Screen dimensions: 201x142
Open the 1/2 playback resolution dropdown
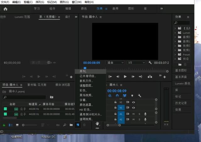[x=136, y=63]
